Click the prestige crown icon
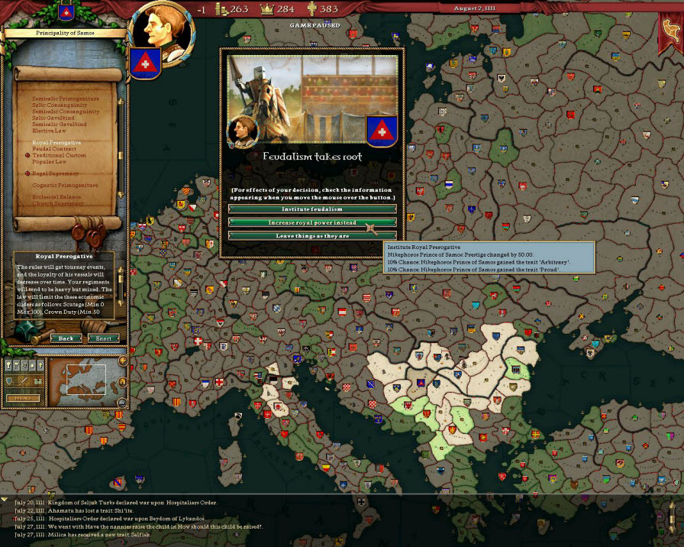684x547 pixels. pyautogui.click(x=267, y=9)
